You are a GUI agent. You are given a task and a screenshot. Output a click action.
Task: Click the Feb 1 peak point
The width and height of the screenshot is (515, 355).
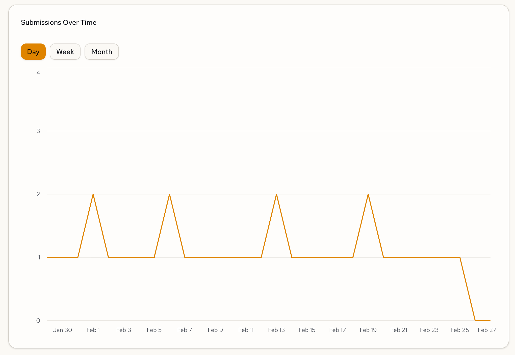[x=93, y=194]
